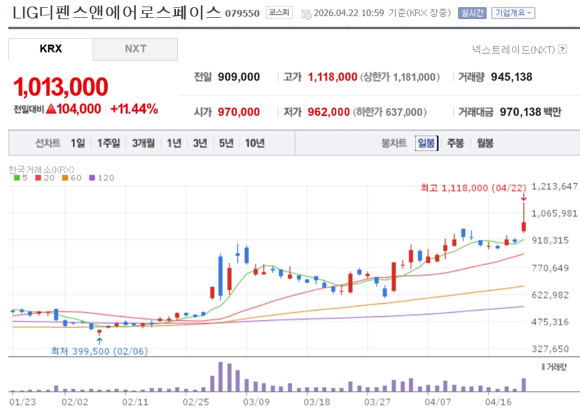
Task: Click the purple 120-day moving average swatch
Action: click(x=92, y=178)
